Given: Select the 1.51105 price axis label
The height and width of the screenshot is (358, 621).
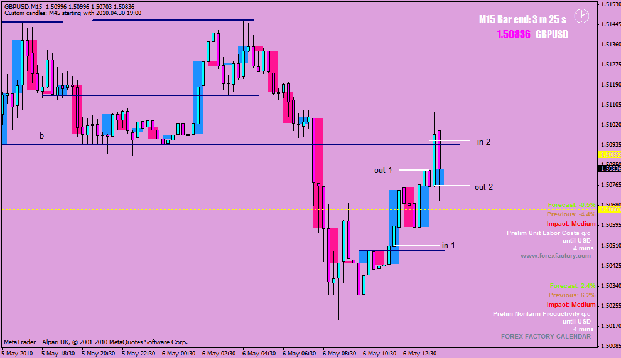Looking at the screenshot, I should (x=611, y=105).
